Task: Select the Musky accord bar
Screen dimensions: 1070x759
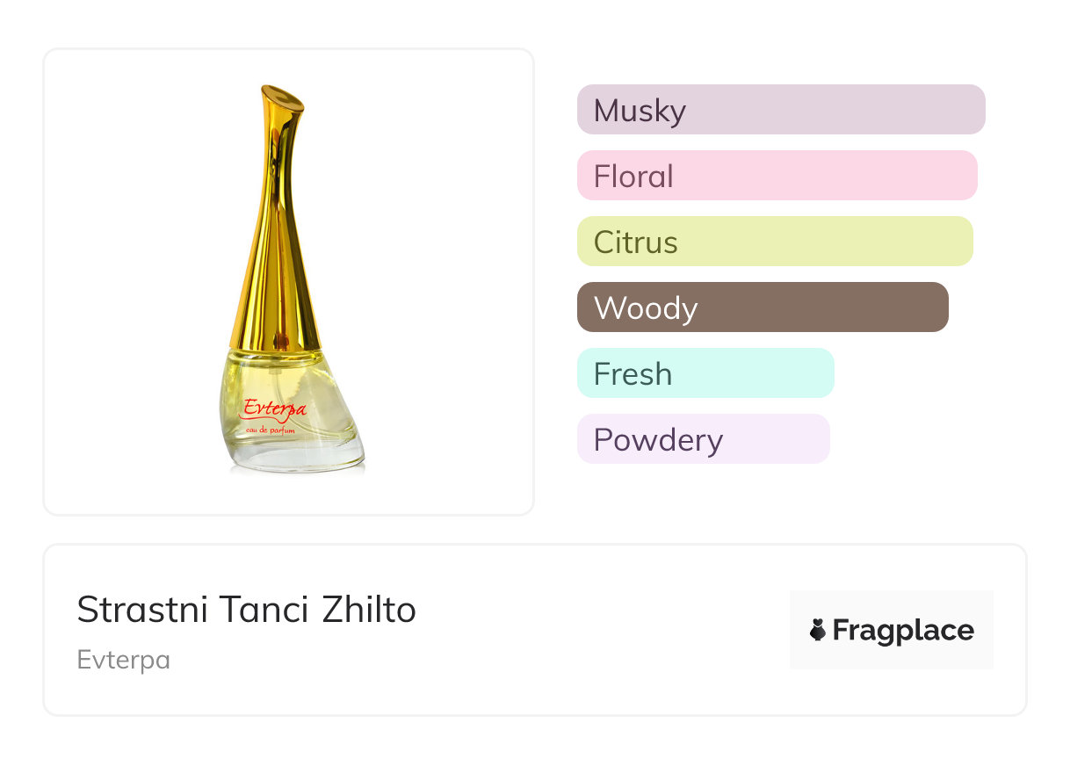Action: (780, 110)
